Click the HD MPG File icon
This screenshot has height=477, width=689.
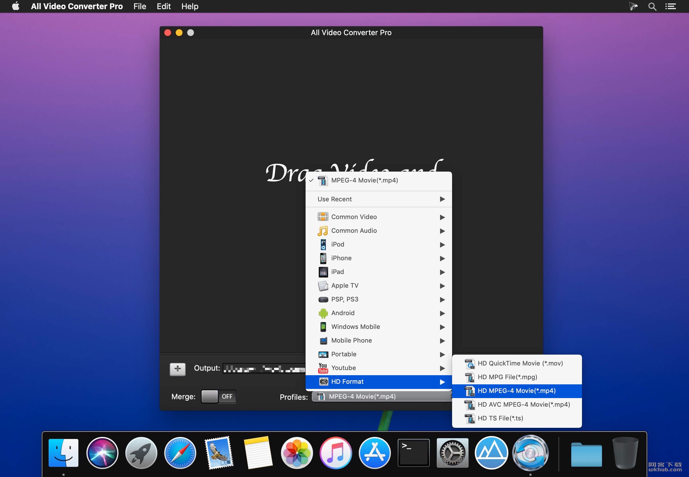(x=470, y=377)
